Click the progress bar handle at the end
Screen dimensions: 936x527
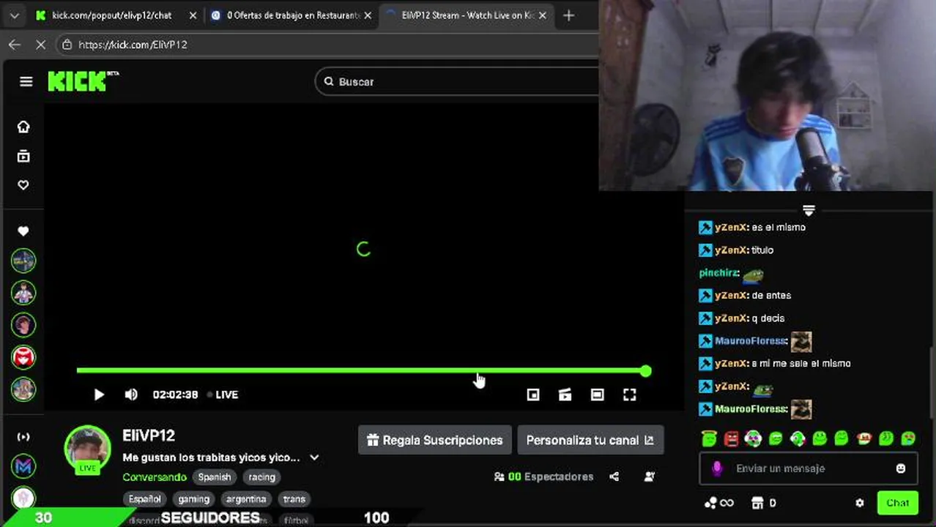tap(645, 371)
